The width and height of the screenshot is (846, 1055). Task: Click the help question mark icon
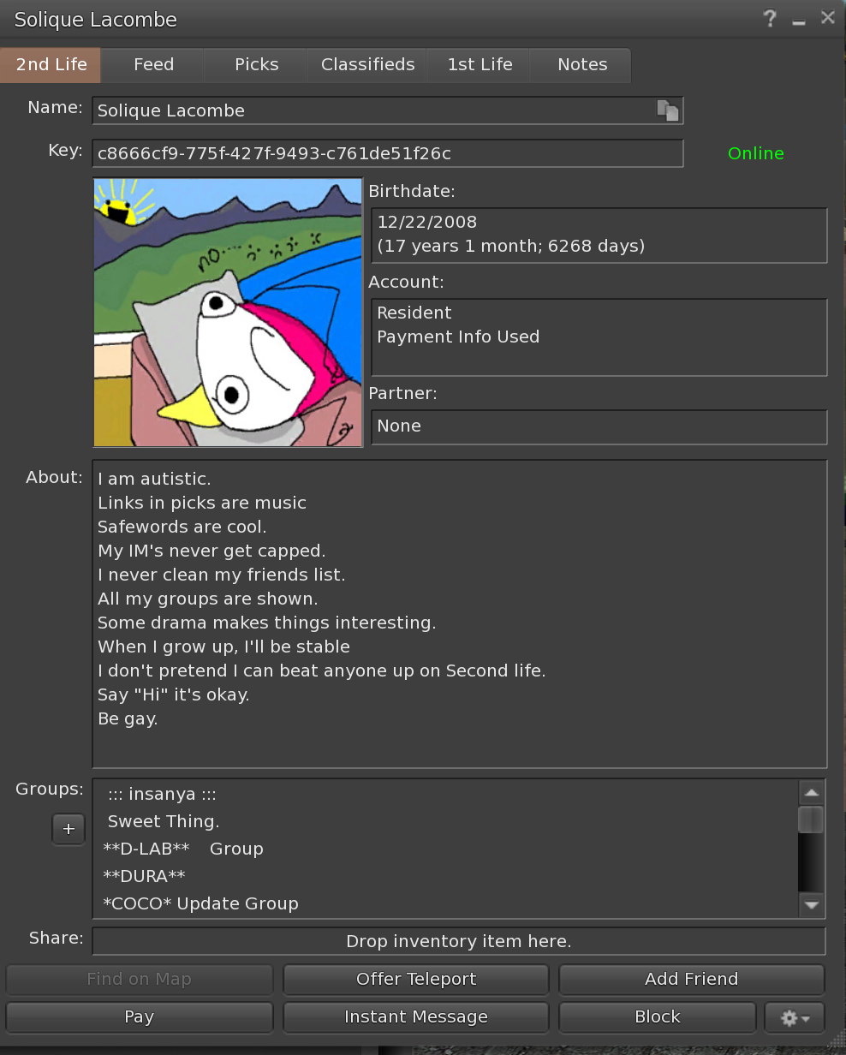(x=770, y=18)
